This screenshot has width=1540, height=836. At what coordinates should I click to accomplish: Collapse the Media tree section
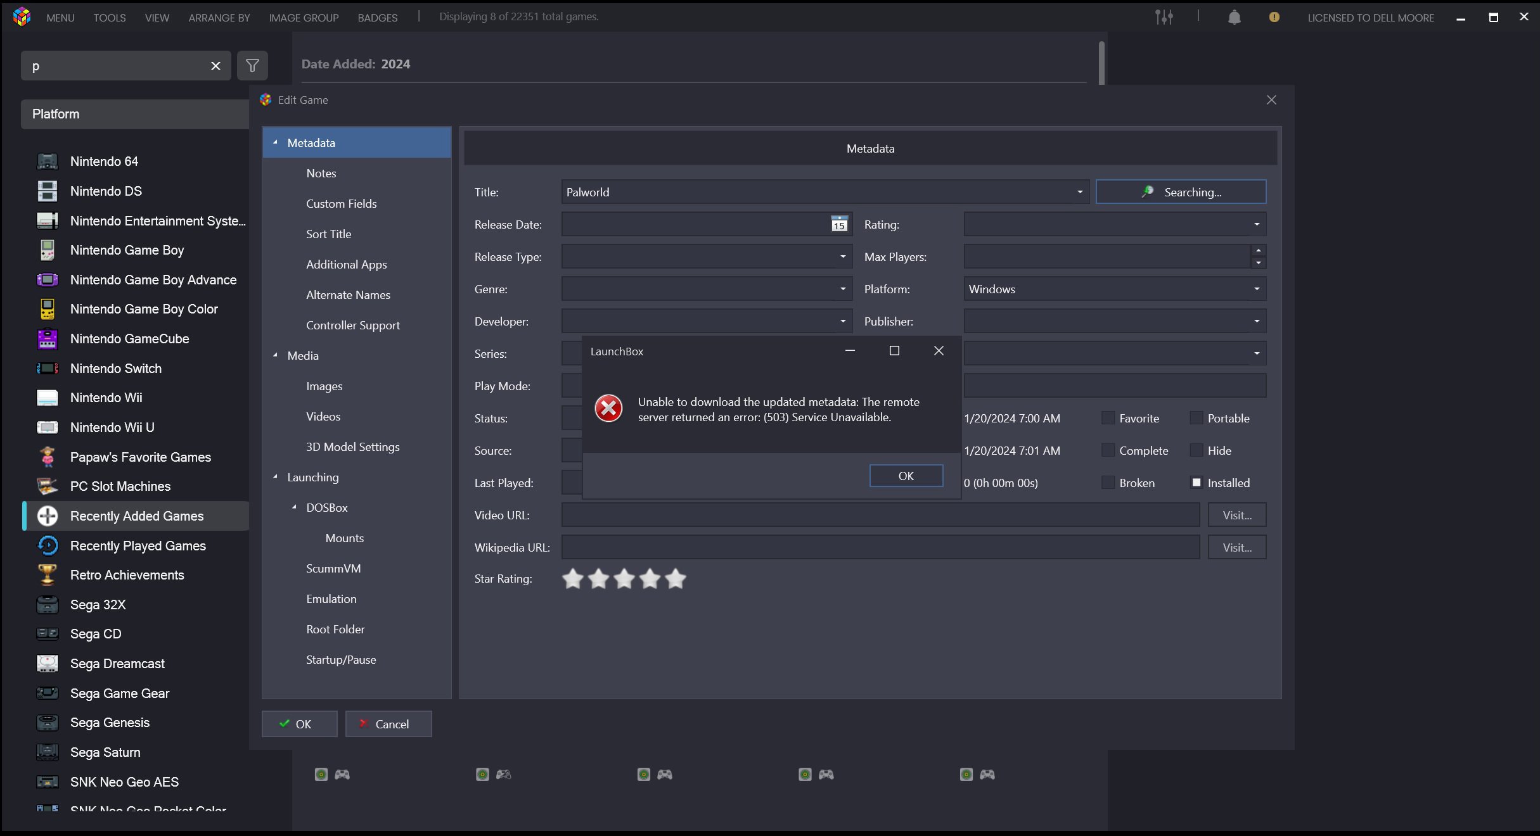click(276, 355)
